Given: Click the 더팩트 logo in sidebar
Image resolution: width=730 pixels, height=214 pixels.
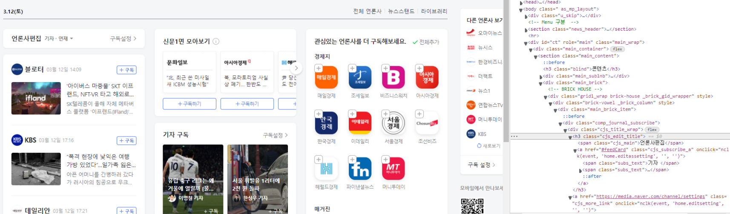Looking at the screenshot, I should pos(471,76).
